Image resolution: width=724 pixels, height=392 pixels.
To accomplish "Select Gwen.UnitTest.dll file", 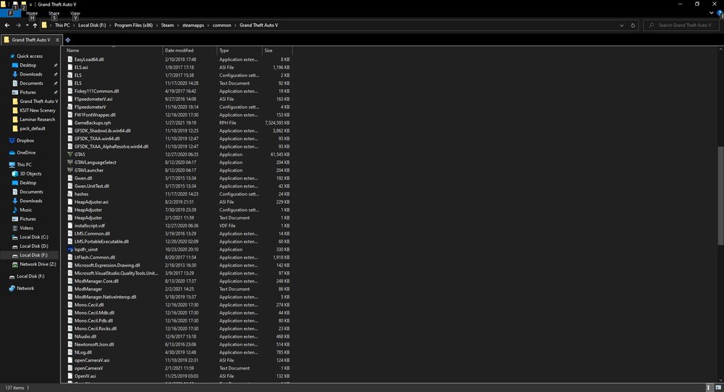I will click(x=92, y=186).
